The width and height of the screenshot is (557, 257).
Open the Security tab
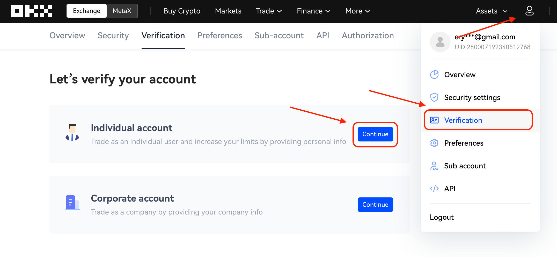[x=113, y=35]
